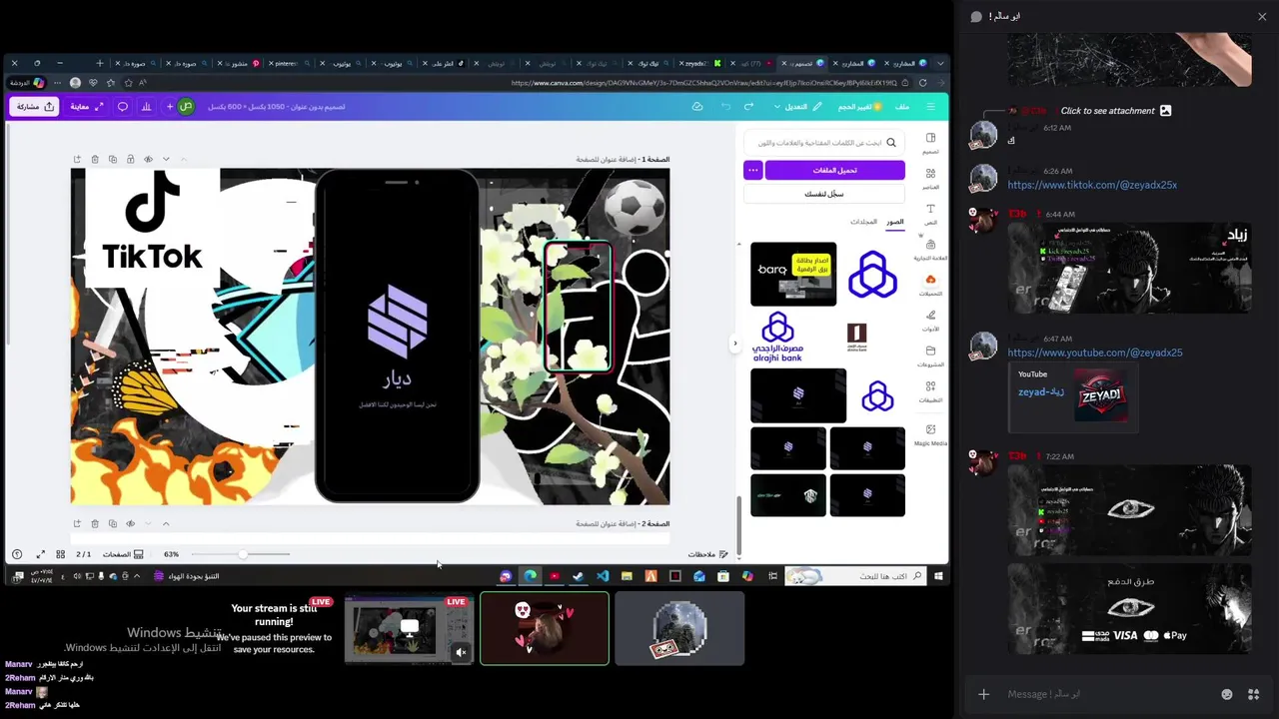Switch to the Folders (المجلدات) tab
Image resolution: width=1279 pixels, height=719 pixels.
(x=863, y=222)
